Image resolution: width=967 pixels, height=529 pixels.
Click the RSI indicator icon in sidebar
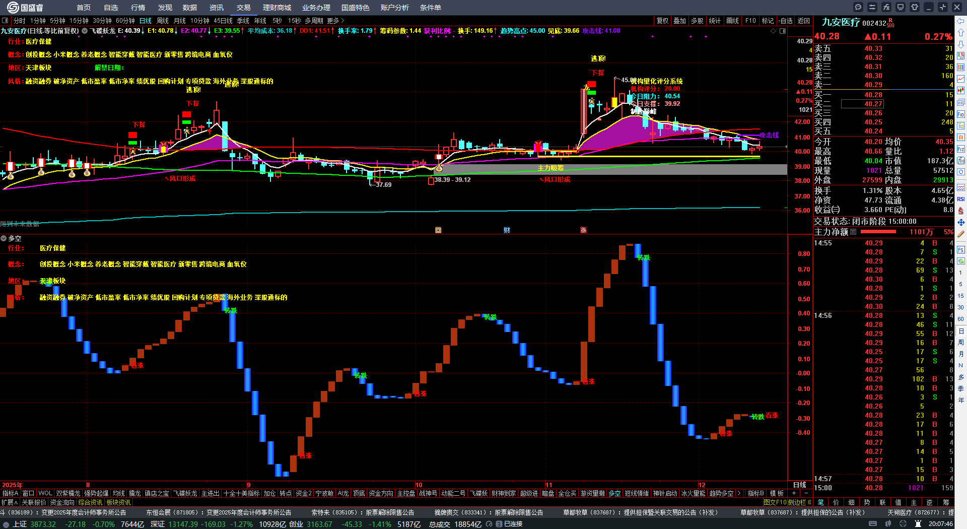961,199
